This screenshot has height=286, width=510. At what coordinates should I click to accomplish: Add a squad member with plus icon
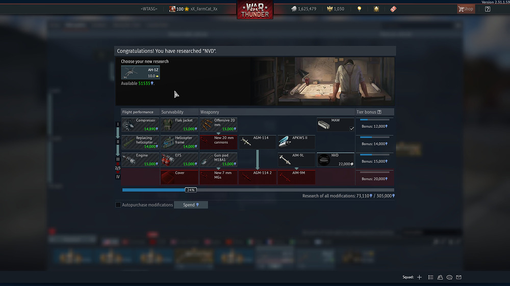[x=419, y=277]
